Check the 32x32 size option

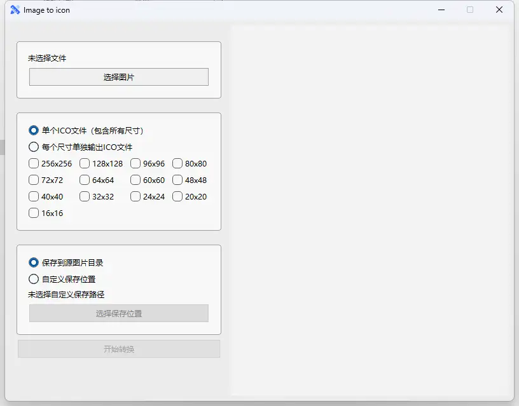click(x=85, y=196)
